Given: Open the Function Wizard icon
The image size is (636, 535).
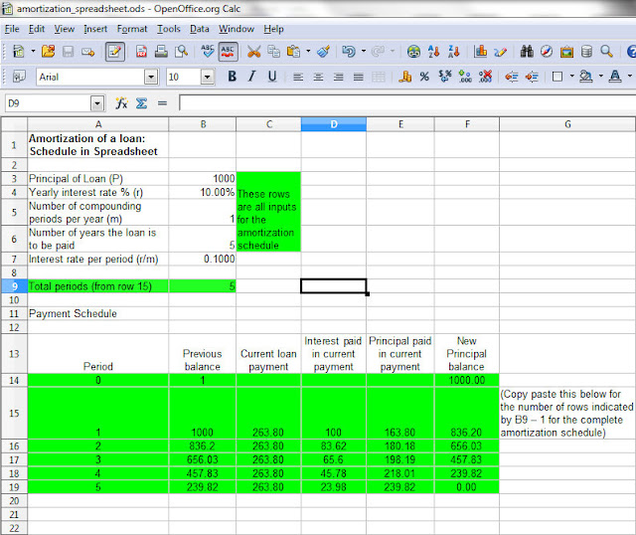Looking at the screenshot, I should point(121,103).
